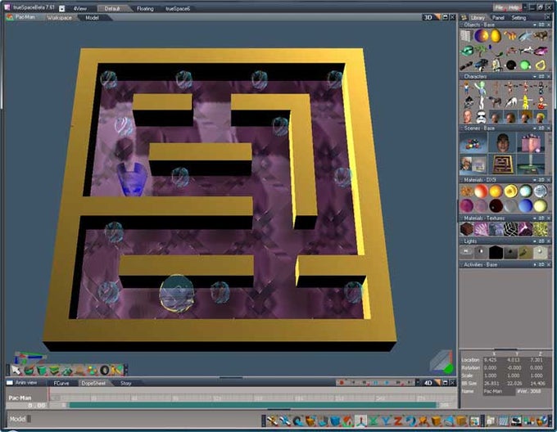The width and height of the screenshot is (557, 432).
Task: Open the 3D view mode dropdown
Action: coord(437,17)
